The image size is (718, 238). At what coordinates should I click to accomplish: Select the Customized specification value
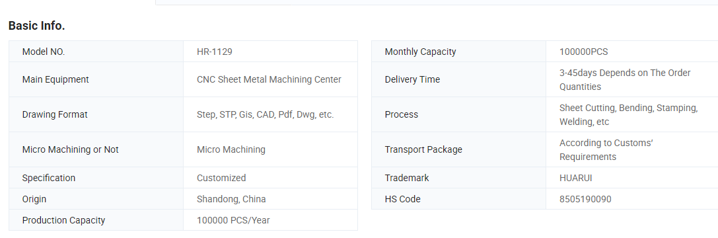coord(221,178)
